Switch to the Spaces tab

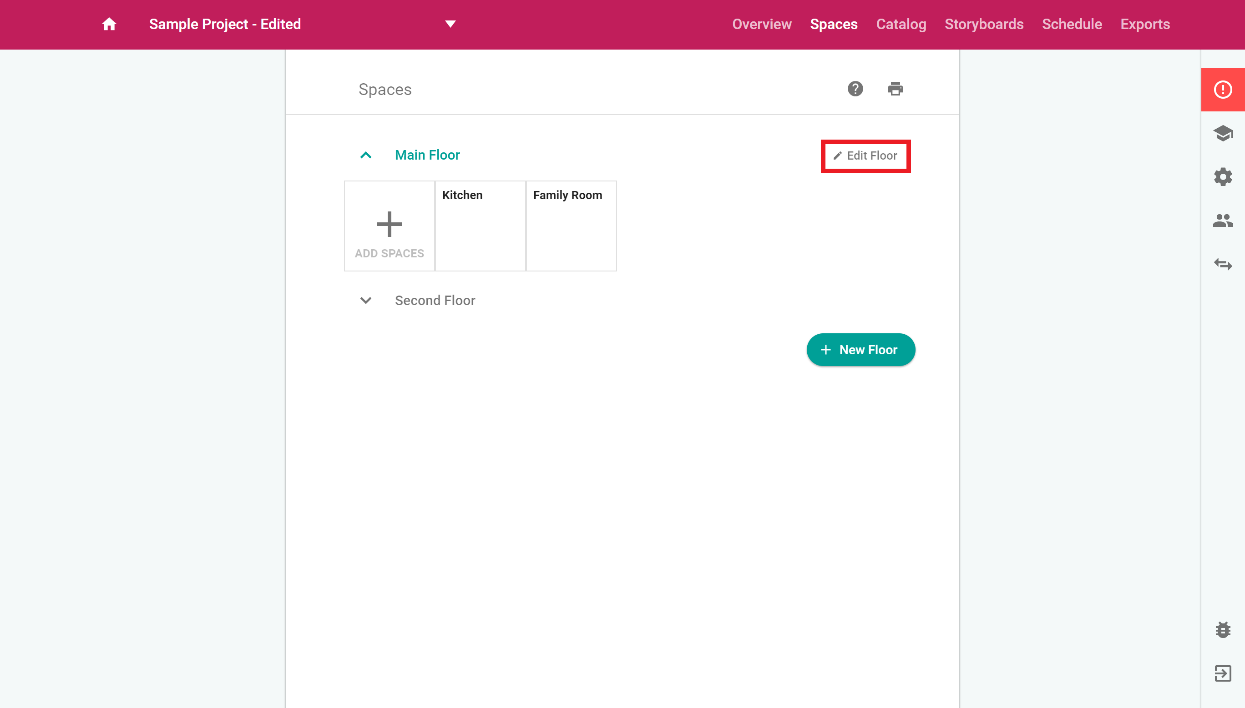point(833,24)
